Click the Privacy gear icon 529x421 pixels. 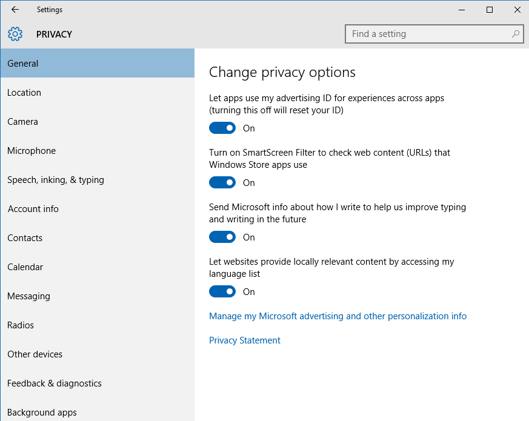pos(15,34)
